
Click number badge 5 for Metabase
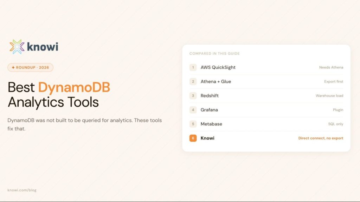tap(193, 124)
